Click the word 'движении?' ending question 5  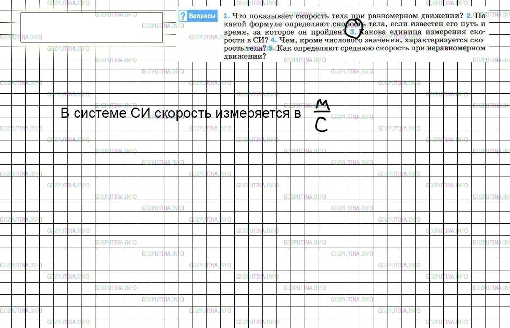[x=245, y=56]
